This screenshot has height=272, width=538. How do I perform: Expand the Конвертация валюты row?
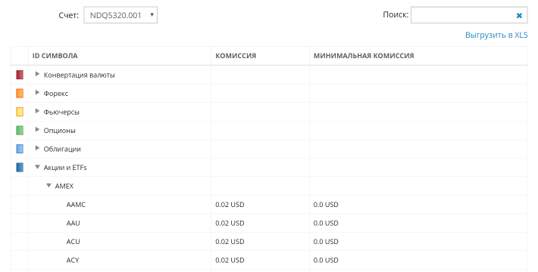[x=37, y=74]
